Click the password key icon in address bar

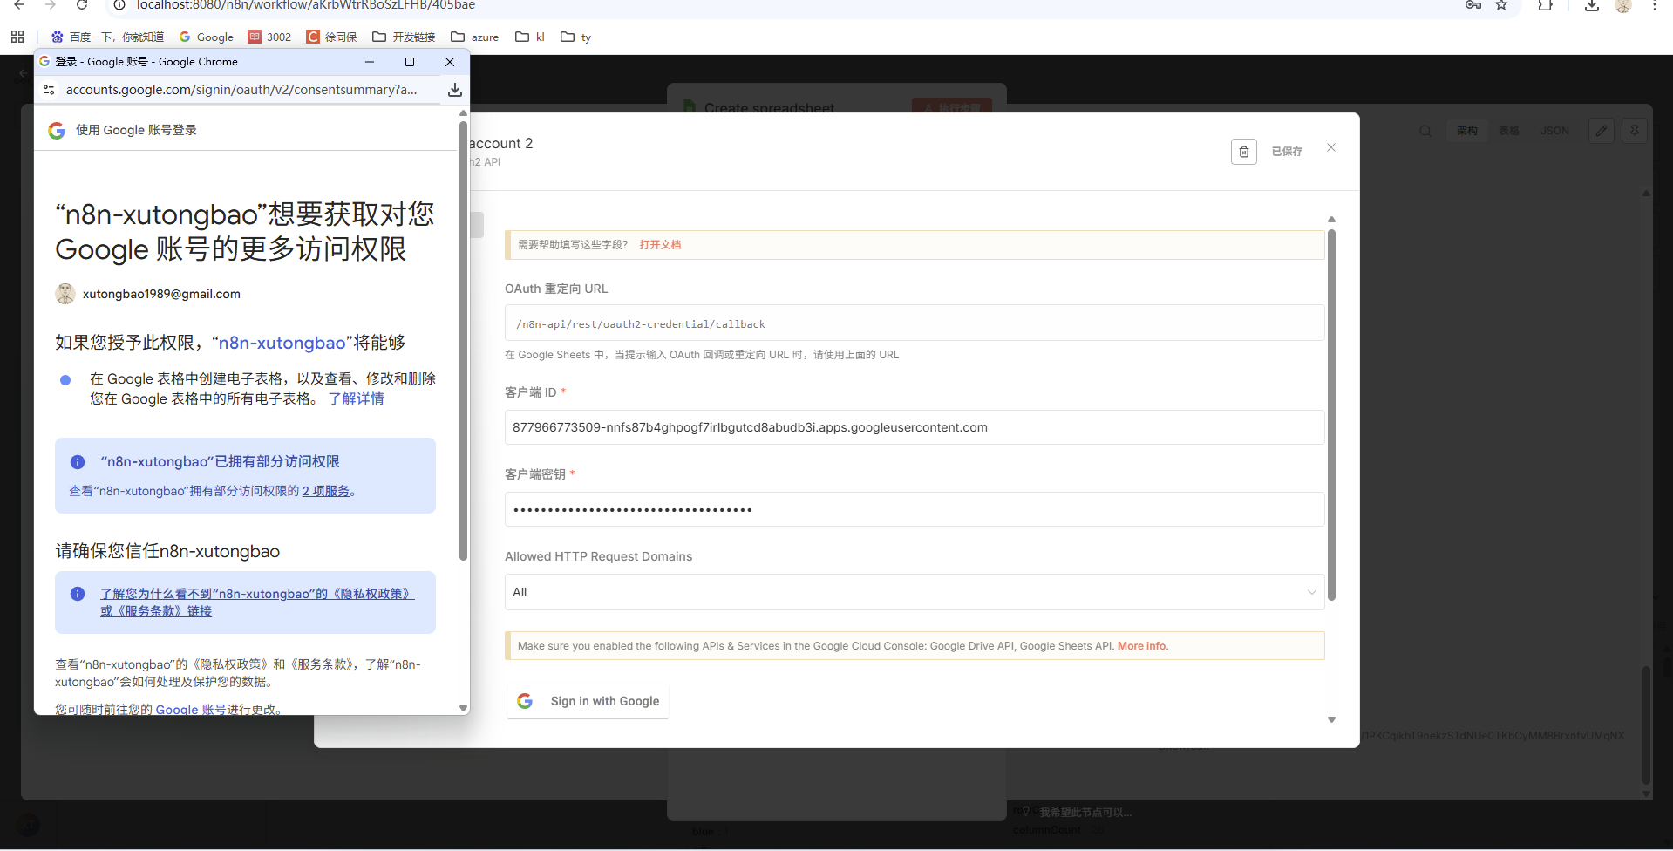pyautogui.click(x=1473, y=5)
